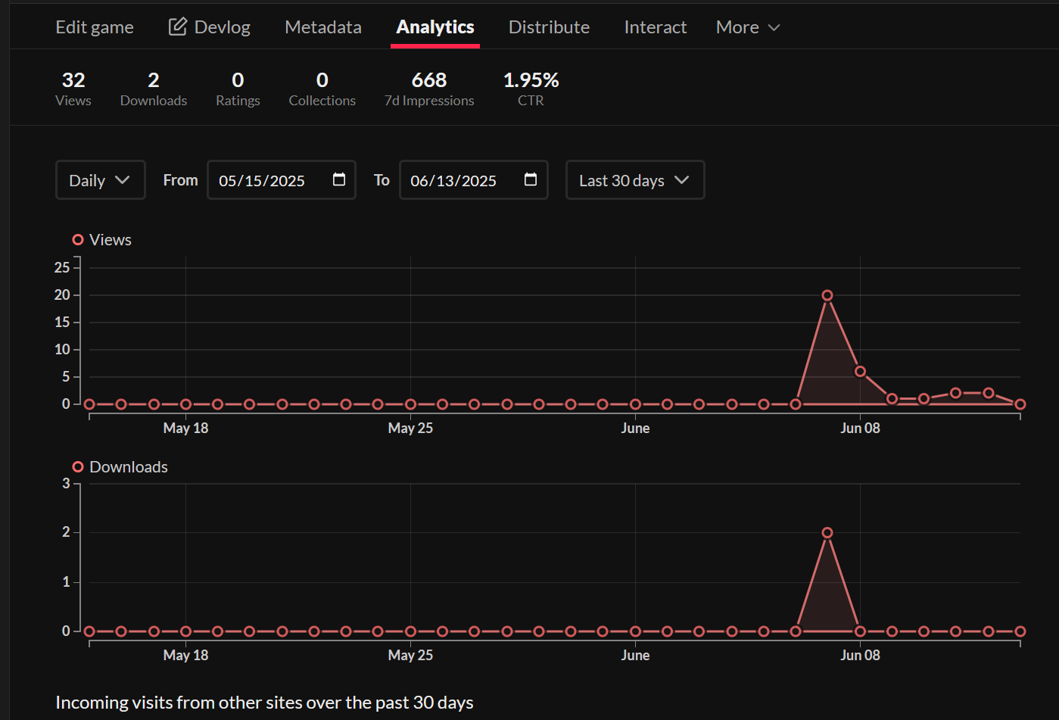Image resolution: width=1059 pixels, height=720 pixels.
Task: Click the From date field 05/15/2025
Action: 282,180
